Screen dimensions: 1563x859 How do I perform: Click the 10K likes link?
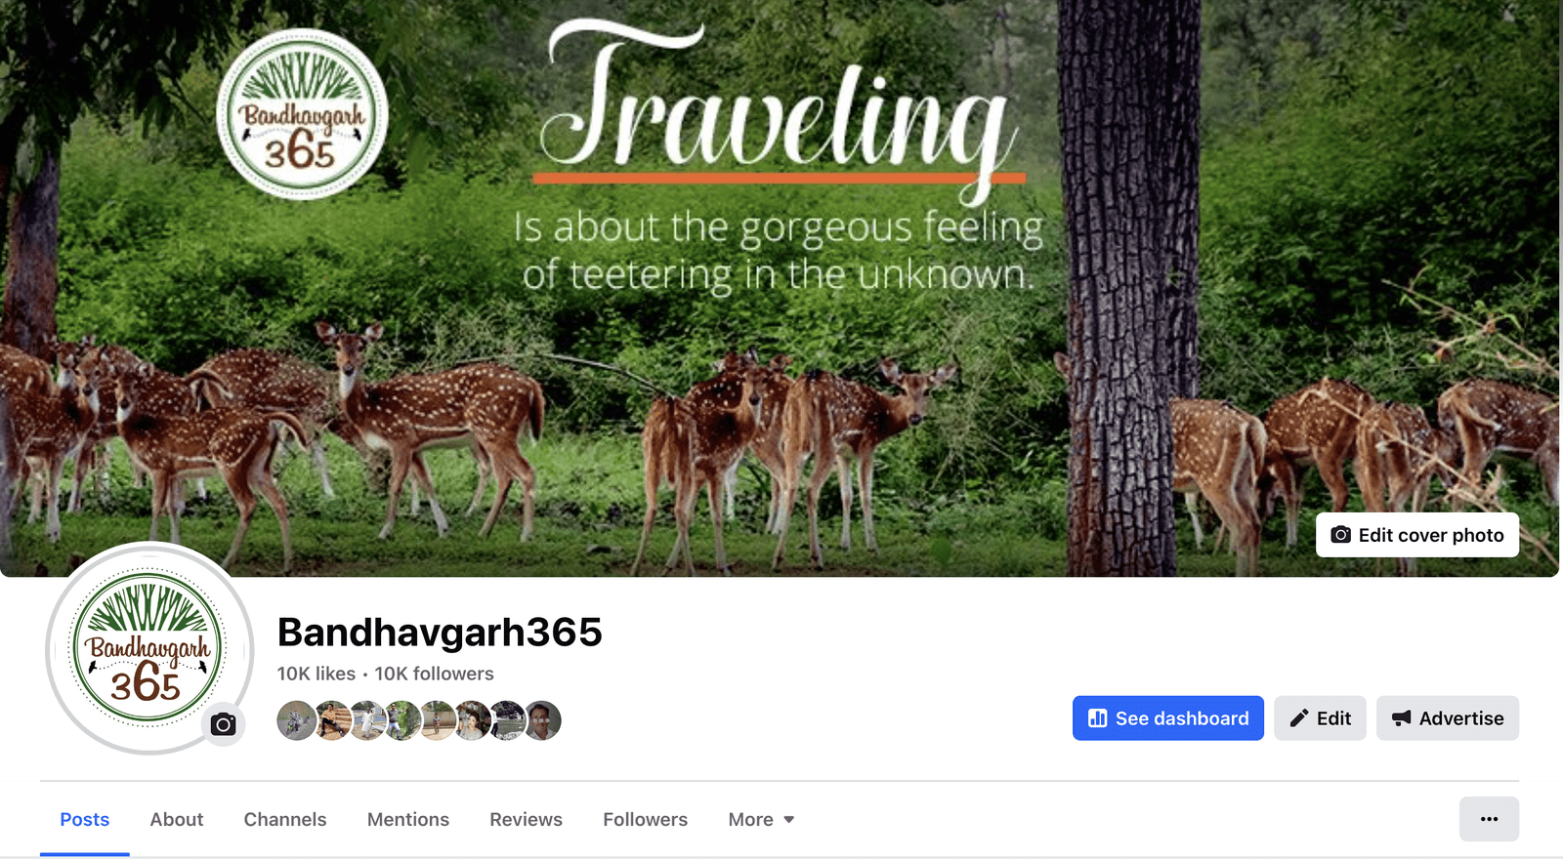point(317,674)
